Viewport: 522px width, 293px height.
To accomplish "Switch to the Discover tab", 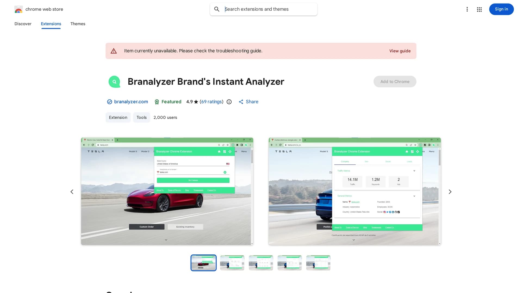I will (23, 24).
